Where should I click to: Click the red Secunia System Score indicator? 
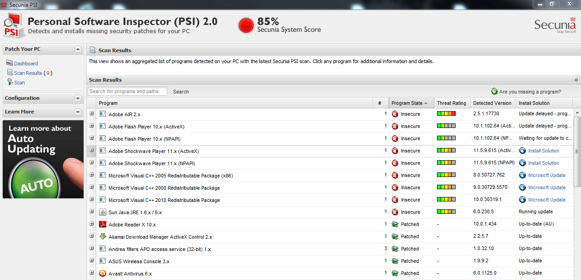246,26
